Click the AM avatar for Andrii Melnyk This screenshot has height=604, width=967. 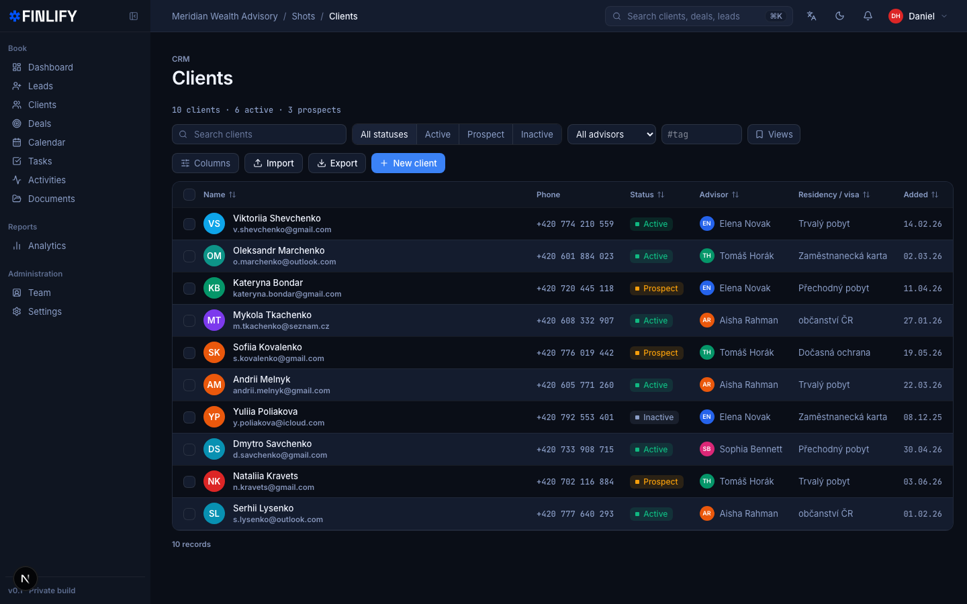(x=214, y=385)
